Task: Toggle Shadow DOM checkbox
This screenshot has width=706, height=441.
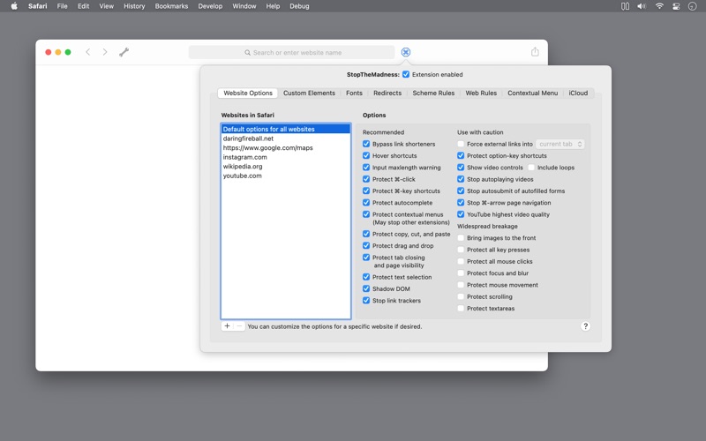Action: [x=366, y=289]
